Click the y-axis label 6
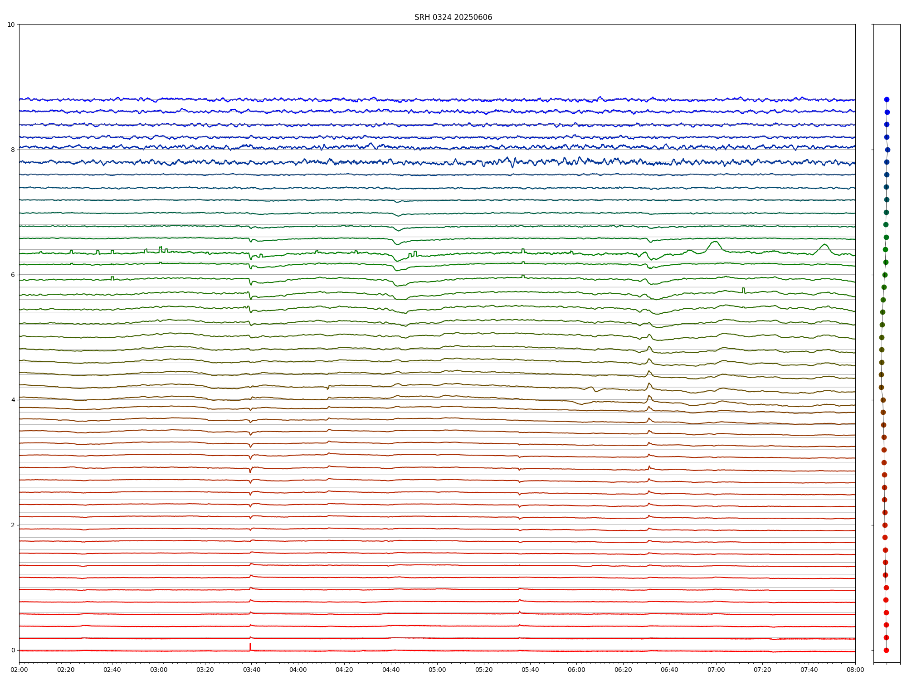The image size is (907, 680). coord(13,275)
